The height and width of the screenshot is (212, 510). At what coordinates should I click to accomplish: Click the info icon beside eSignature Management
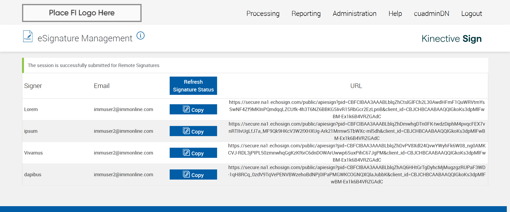coord(141,36)
